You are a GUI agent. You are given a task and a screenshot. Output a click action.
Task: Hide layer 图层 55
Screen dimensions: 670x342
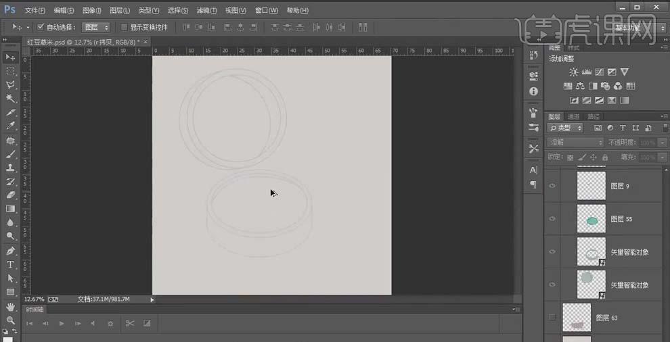pos(552,218)
